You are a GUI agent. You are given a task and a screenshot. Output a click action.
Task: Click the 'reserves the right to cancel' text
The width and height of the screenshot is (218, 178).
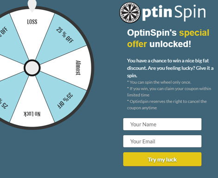pyautogui.click(x=167, y=105)
